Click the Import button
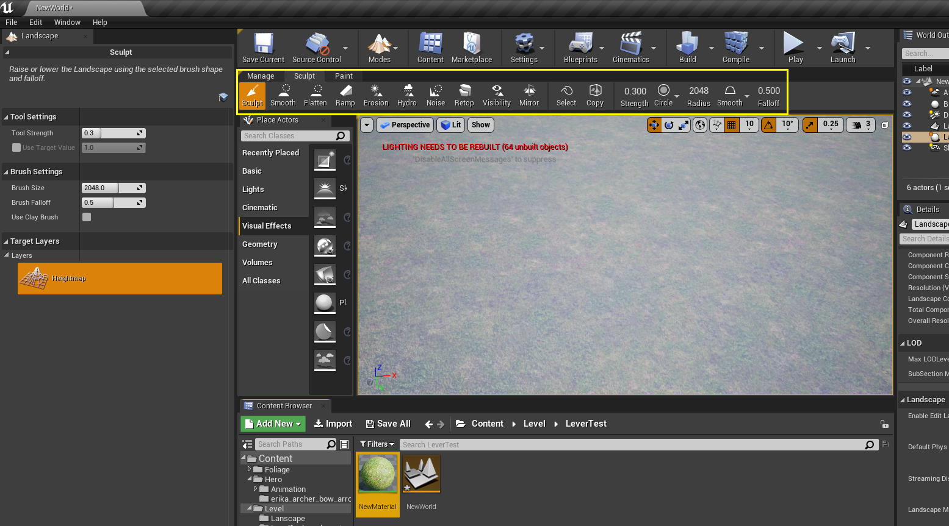 [333, 424]
